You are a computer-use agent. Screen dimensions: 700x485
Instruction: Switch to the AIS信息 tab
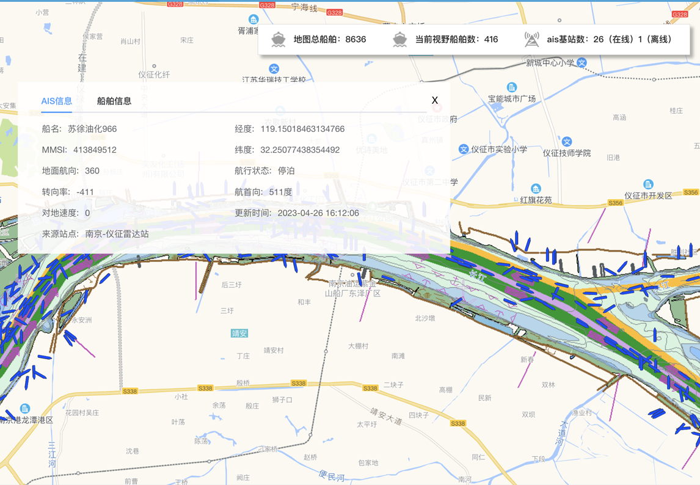pyautogui.click(x=56, y=101)
